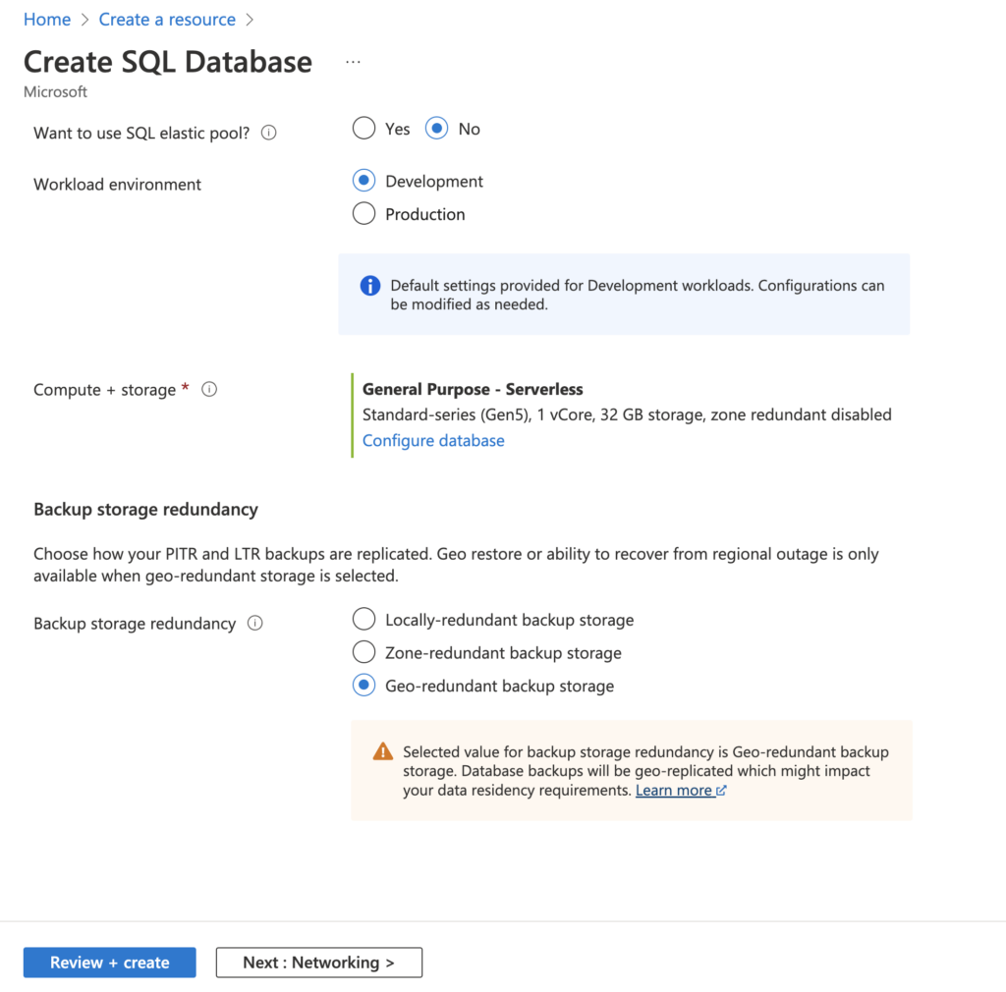Go to Home via breadcrumb
The height and width of the screenshot is (992, 1006).
47,20
